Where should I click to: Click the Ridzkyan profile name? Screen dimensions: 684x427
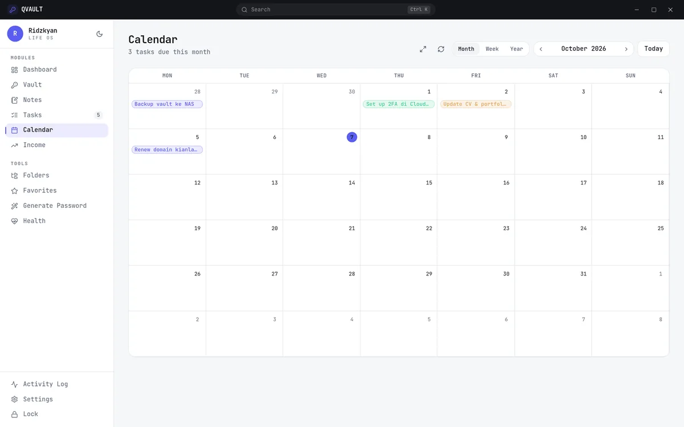pyautogui.click(x=43, y=30)
